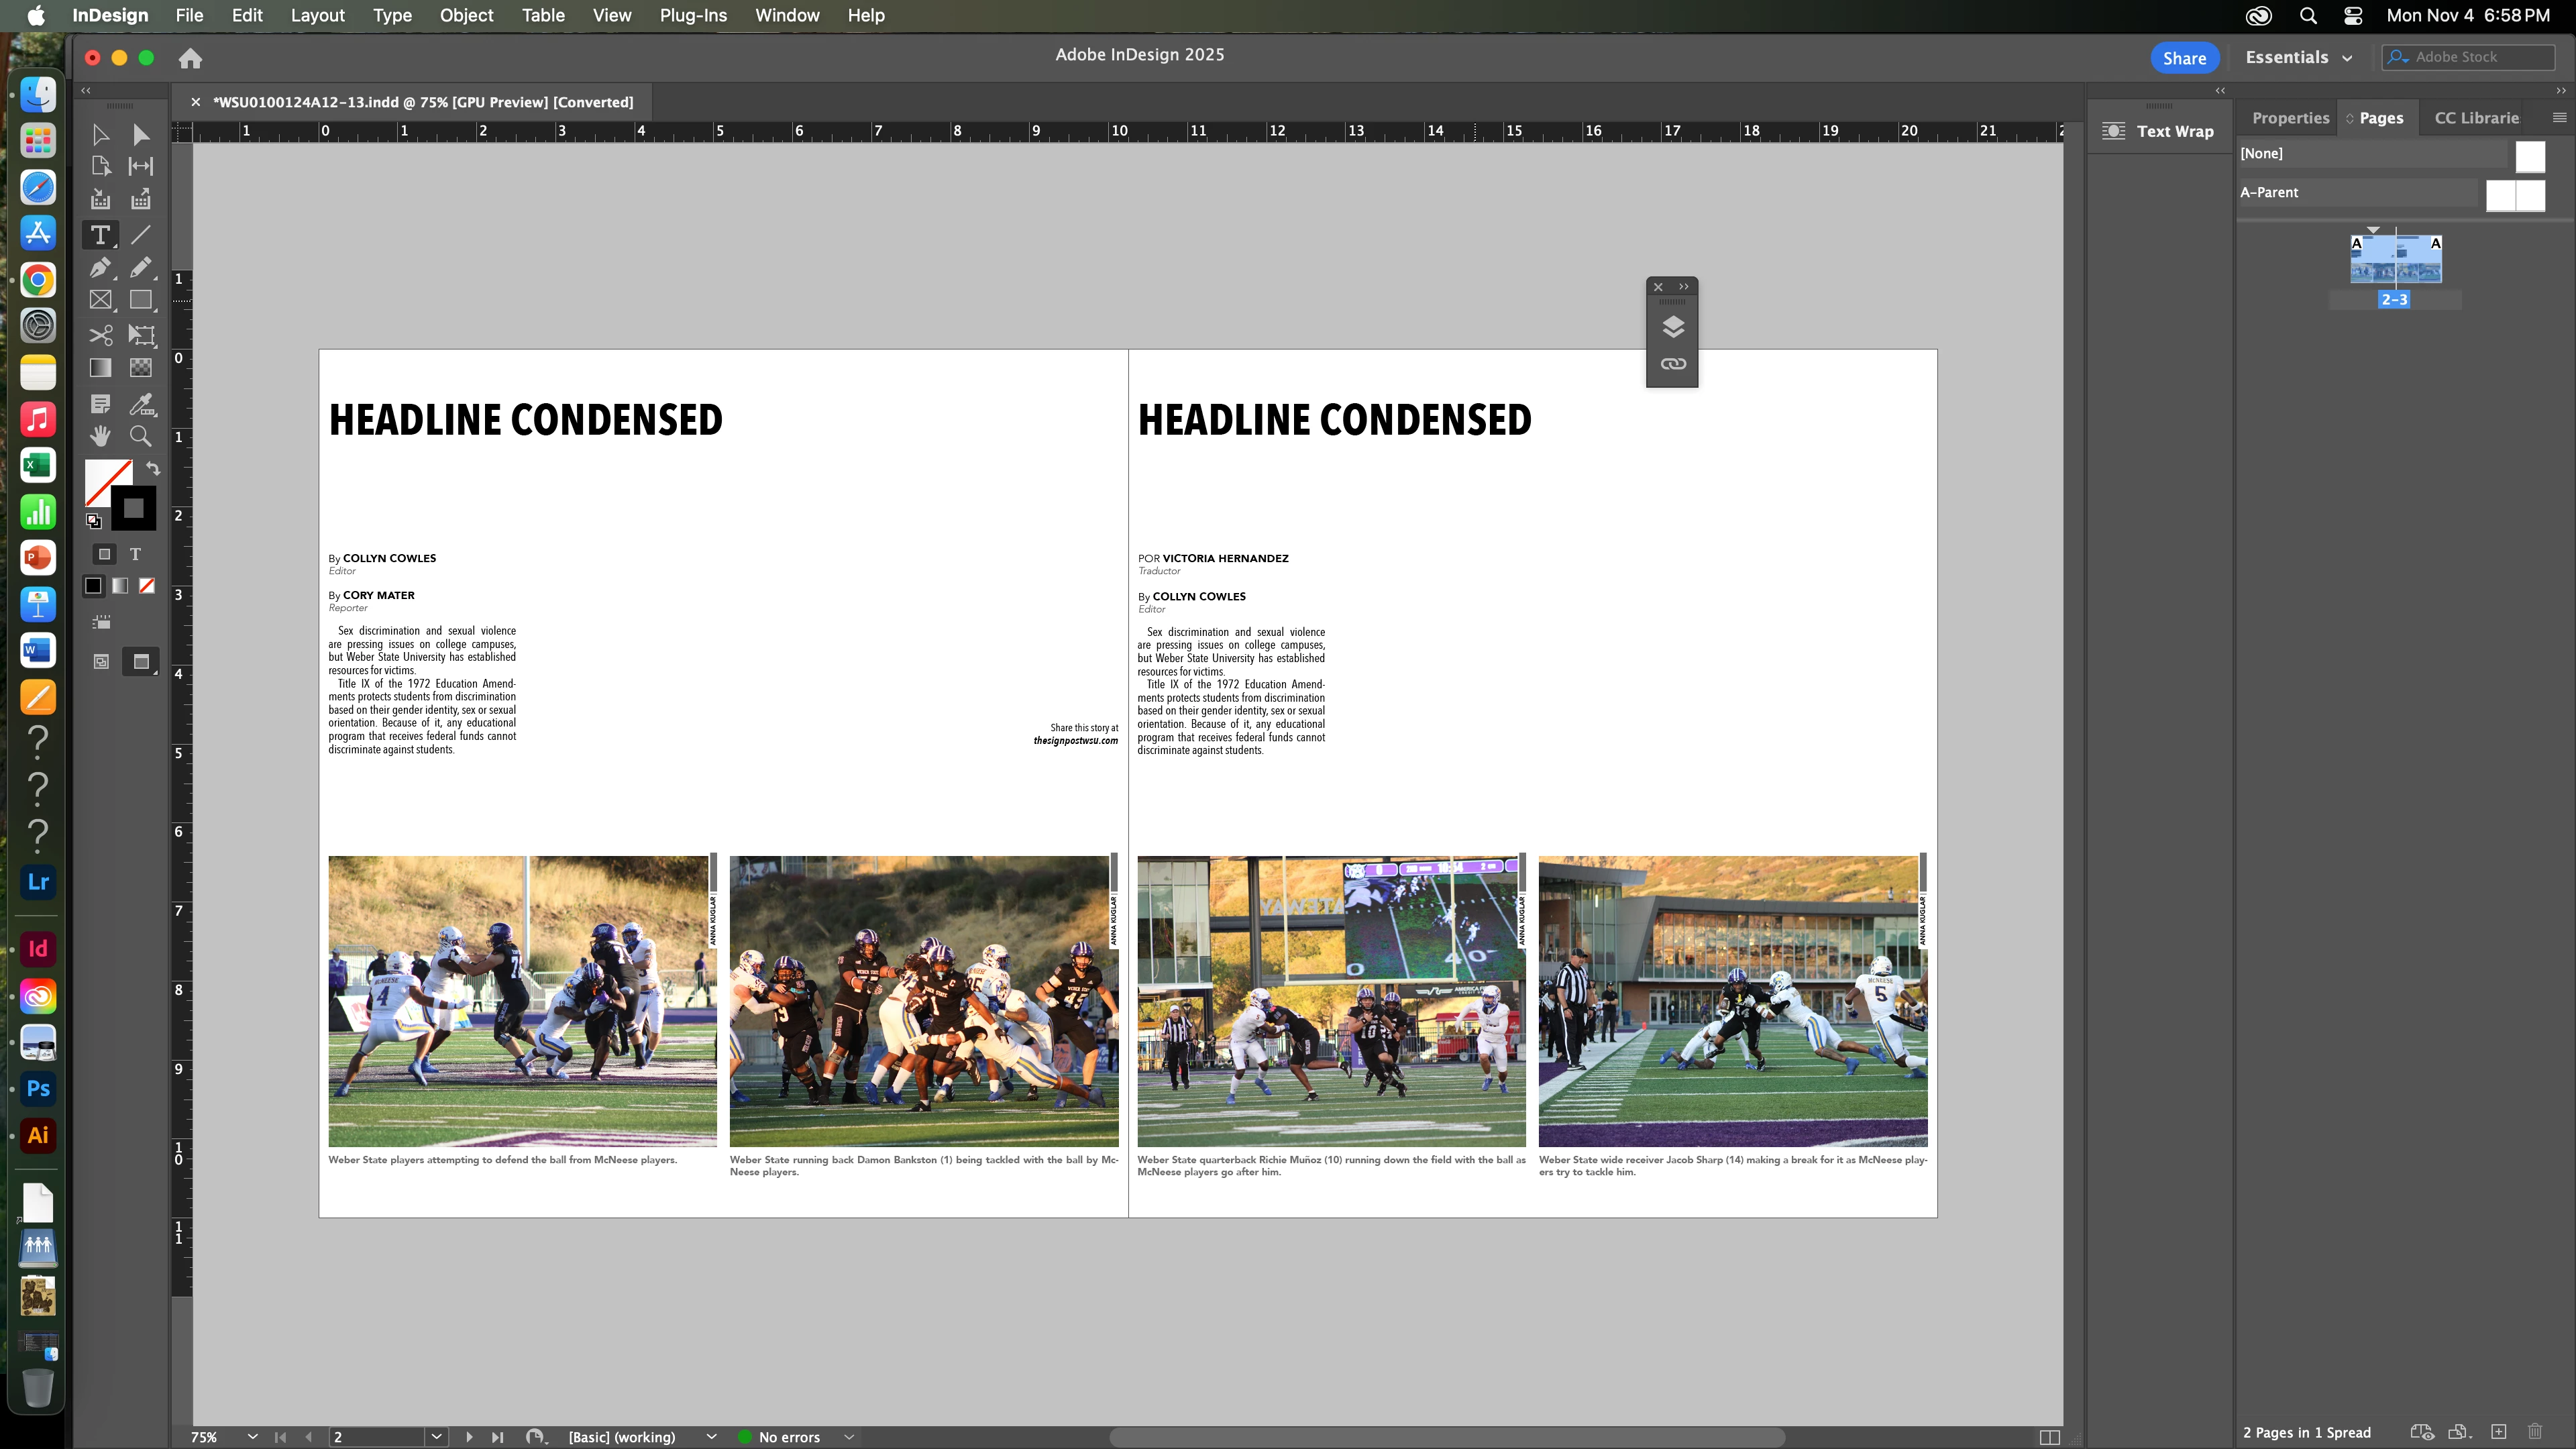2576x1449 pixels.
Task: Select the Type tool
Action: 100,235
